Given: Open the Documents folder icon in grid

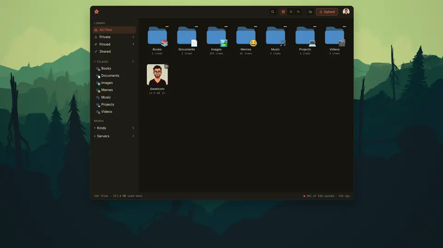Looking at the screenshot, I should point(187,36).
